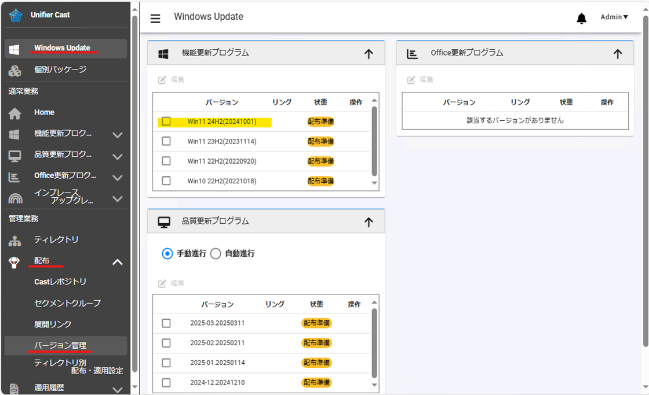
Task: Click the インプレースアップグレード arch icon
Action: (15, 198)
